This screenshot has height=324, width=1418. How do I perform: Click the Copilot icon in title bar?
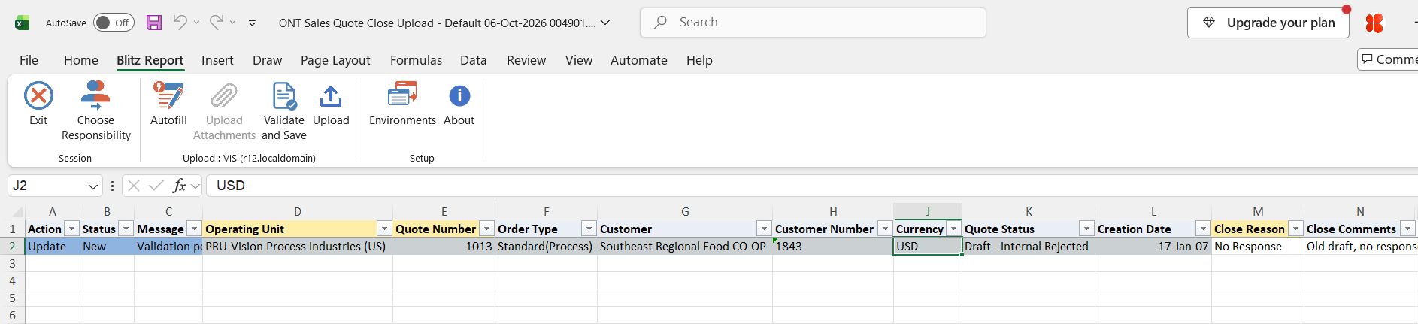click(x=1374, y=23)
